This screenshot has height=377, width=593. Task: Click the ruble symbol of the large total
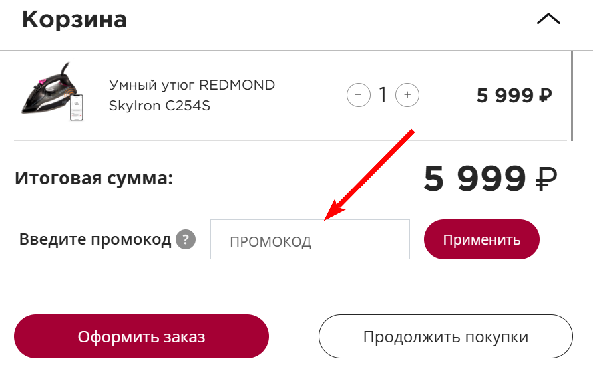(546, 180)
